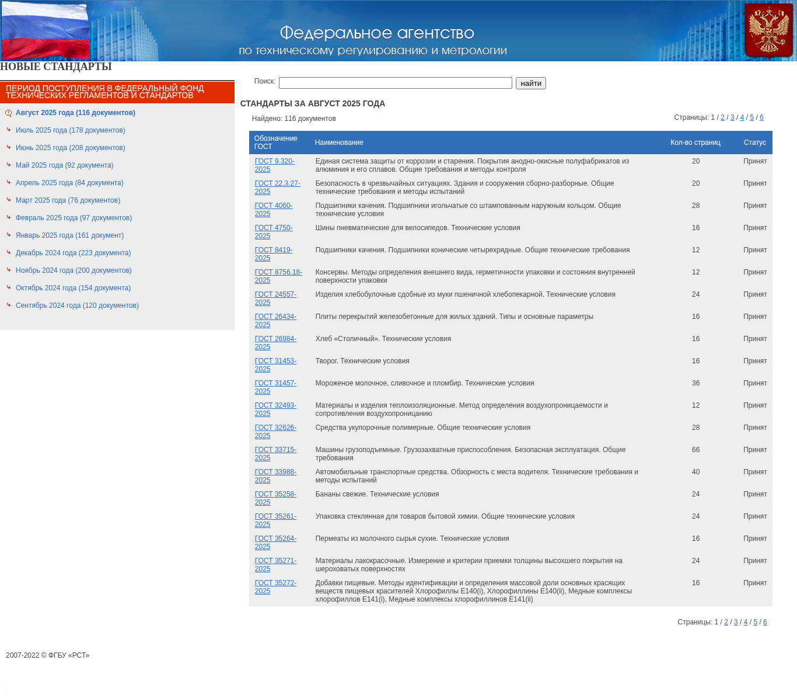Open Март 2025 года (76 документов)
The height and width of the screenshot is (698, 797).
pyautogui.click(x=68, y=200)
